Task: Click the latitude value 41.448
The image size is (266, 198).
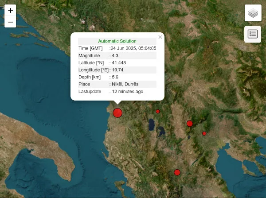Action: coord(119,63)
